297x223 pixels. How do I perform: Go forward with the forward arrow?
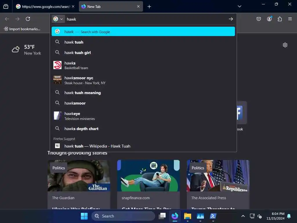pyautogui.click(x=17, y=19)
